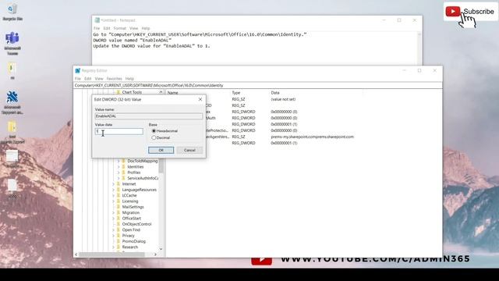Select the Privacy folder icon
The width and height of the screenshot is (499, 281).
(118, 236)
